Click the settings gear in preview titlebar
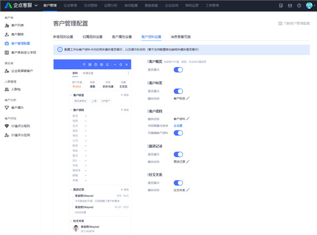This screenshot has height=235, width=317. pos(101,64)
